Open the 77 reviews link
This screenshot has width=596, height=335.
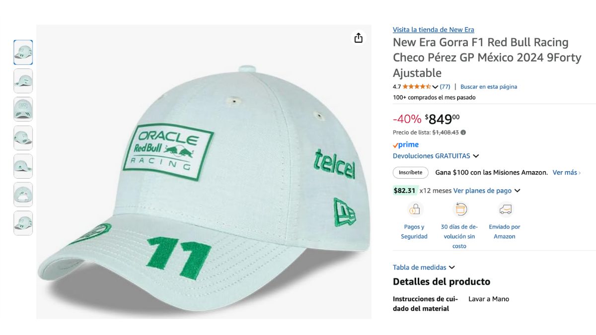pyautogui.click(x=445, y=86)
